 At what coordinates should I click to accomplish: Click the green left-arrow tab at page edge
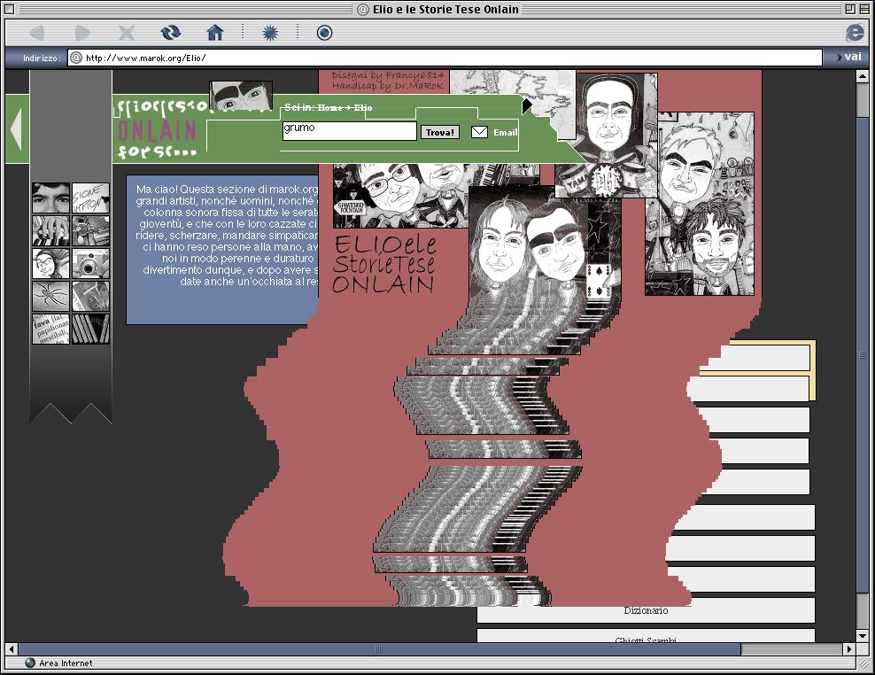[x=17, y=129]
